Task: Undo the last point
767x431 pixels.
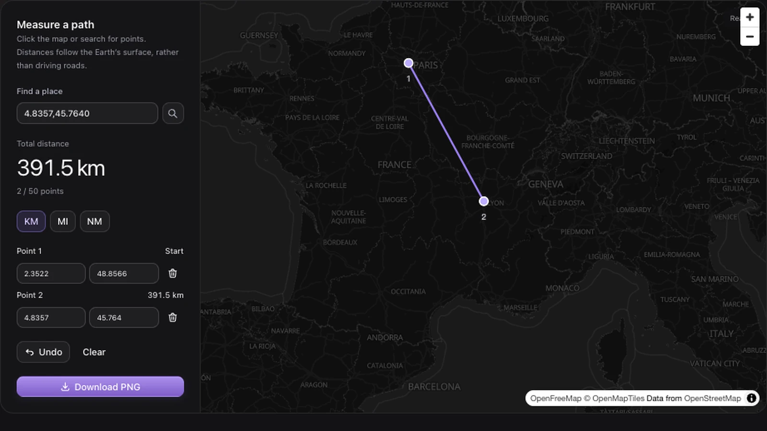Action: [x=43, y=352]
